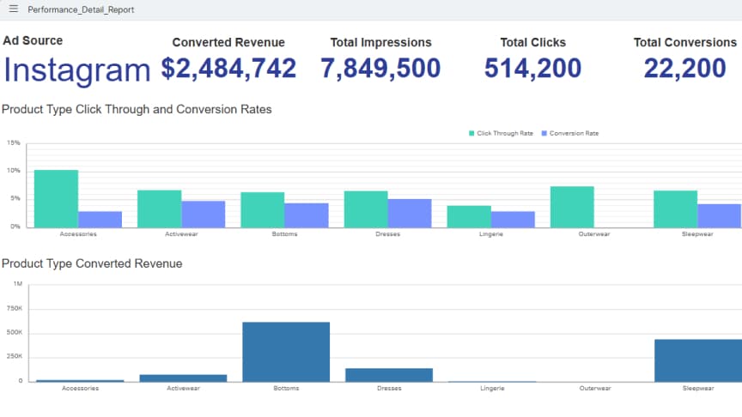Image resolution: width=742 pixels, height=417 pixels.
Task: Click the Accessories conversion rate bar
Action: (100, 220)
